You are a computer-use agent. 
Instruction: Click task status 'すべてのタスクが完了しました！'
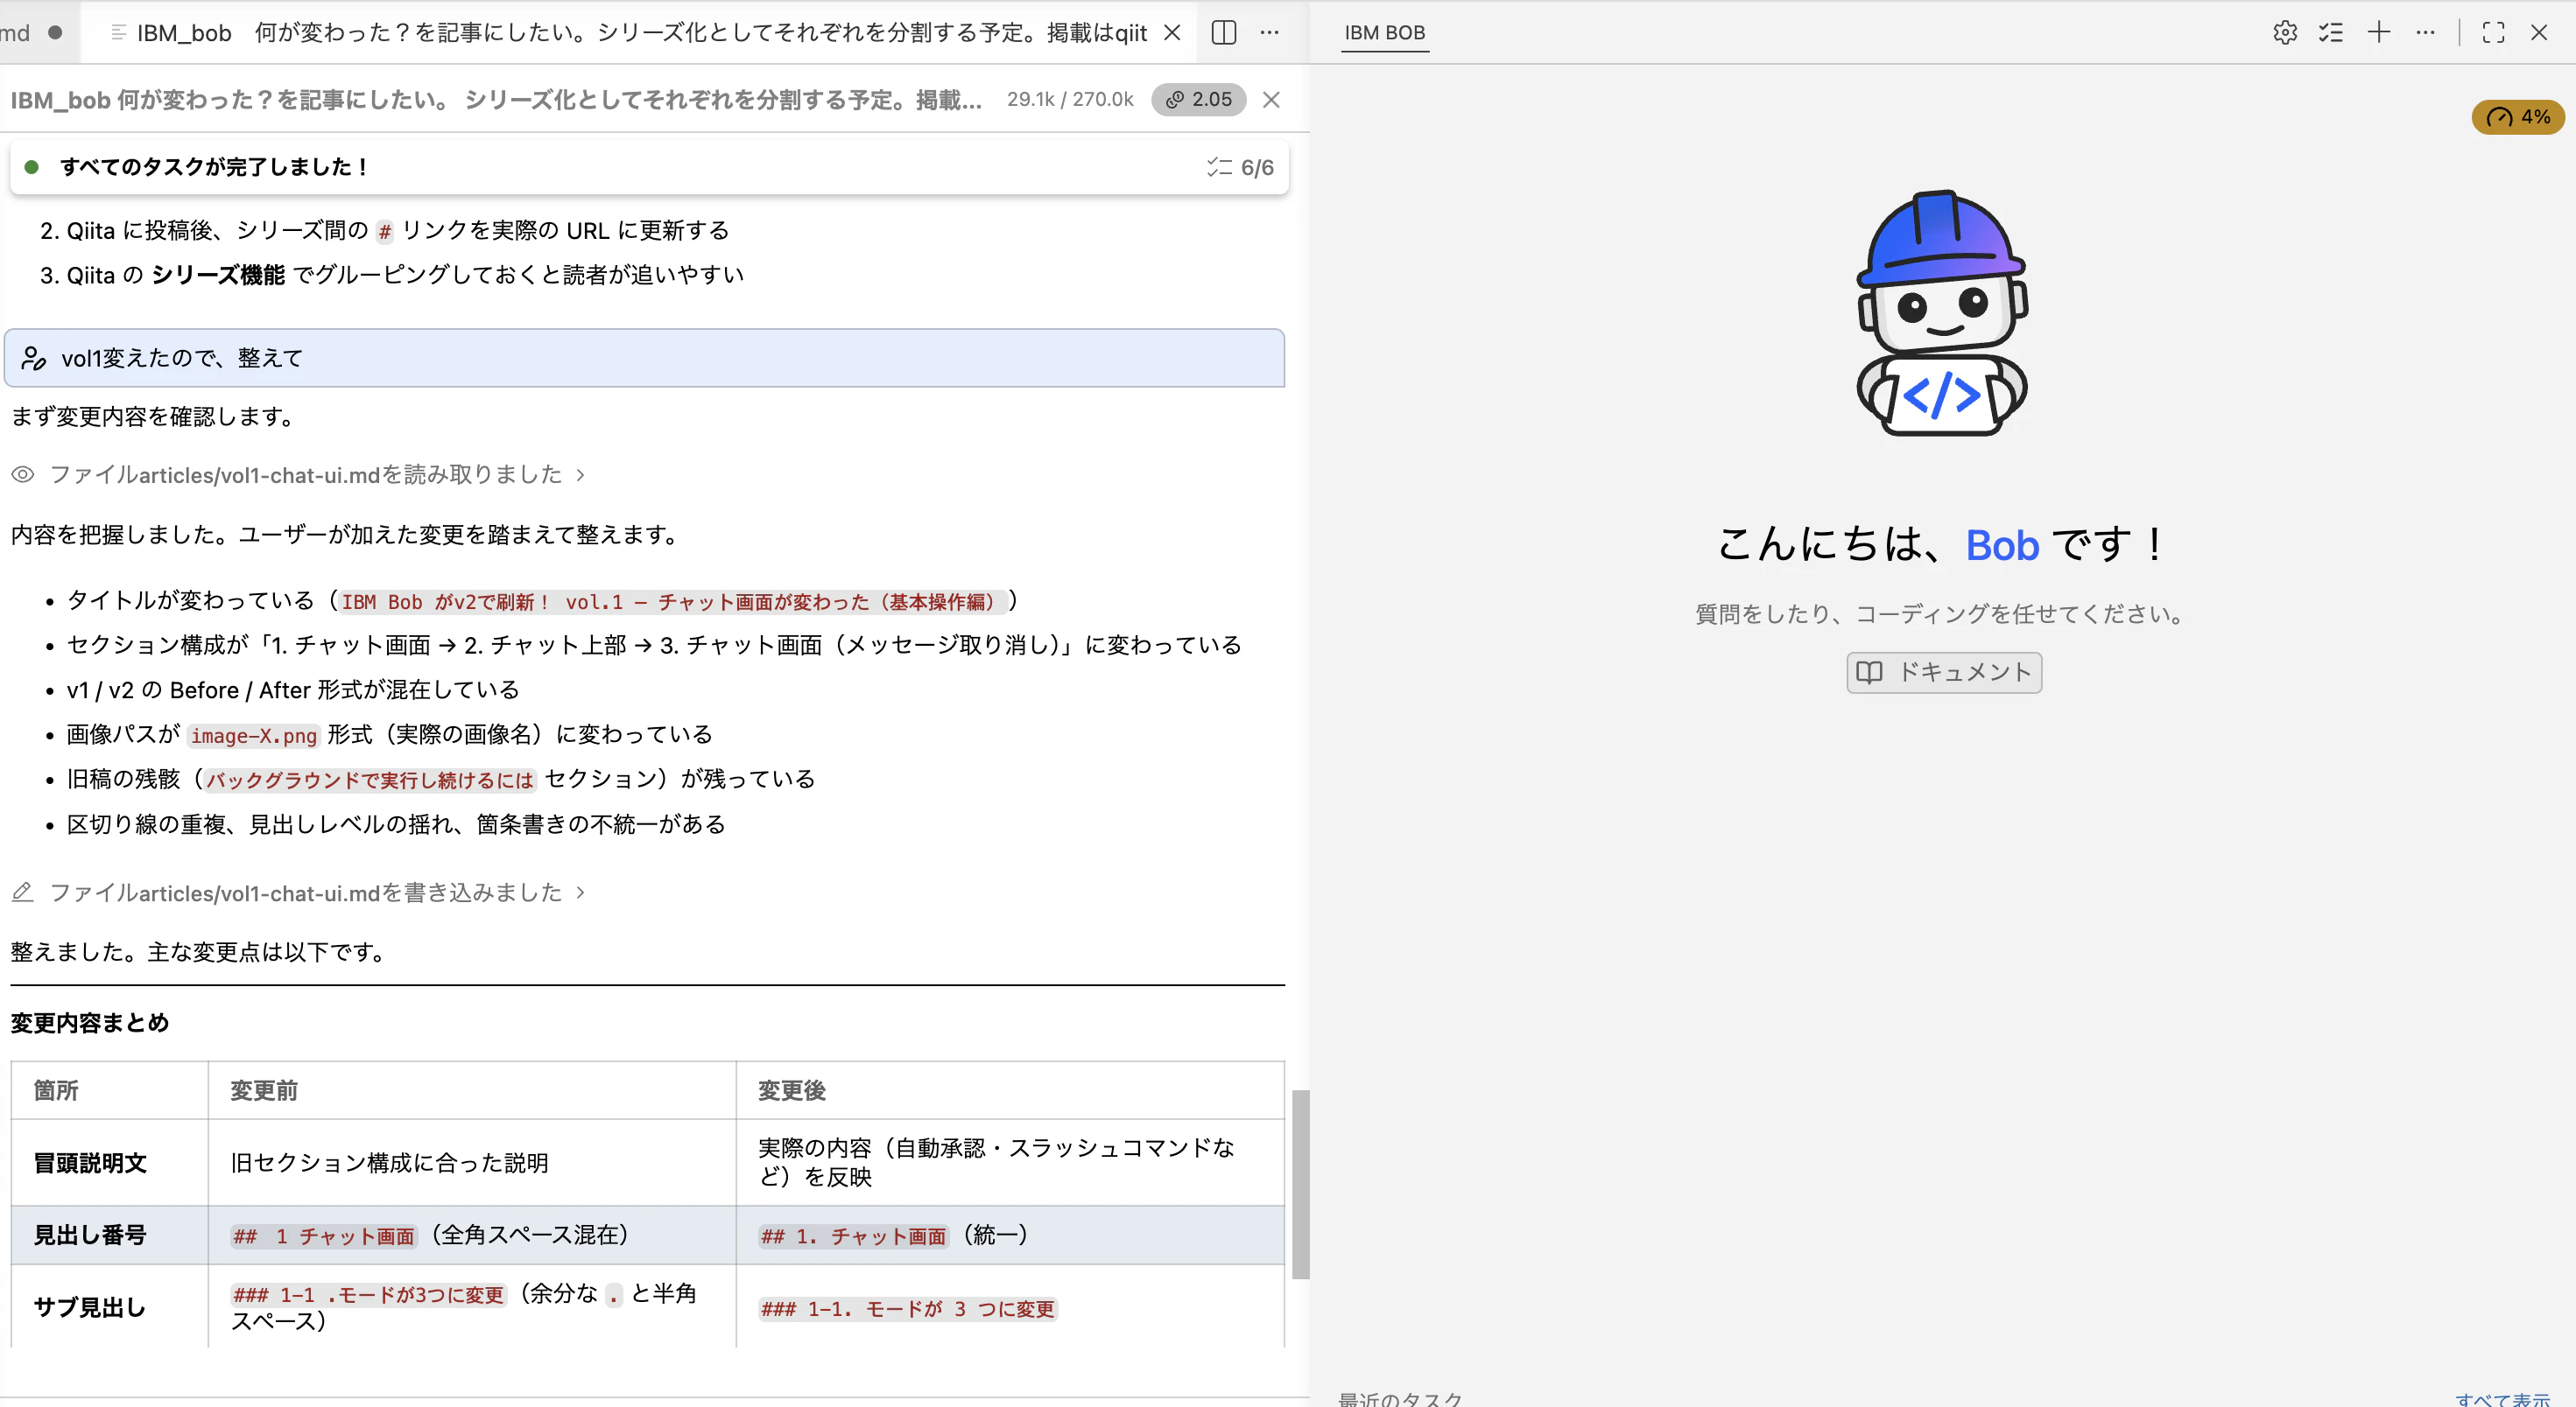coord(215,167)
